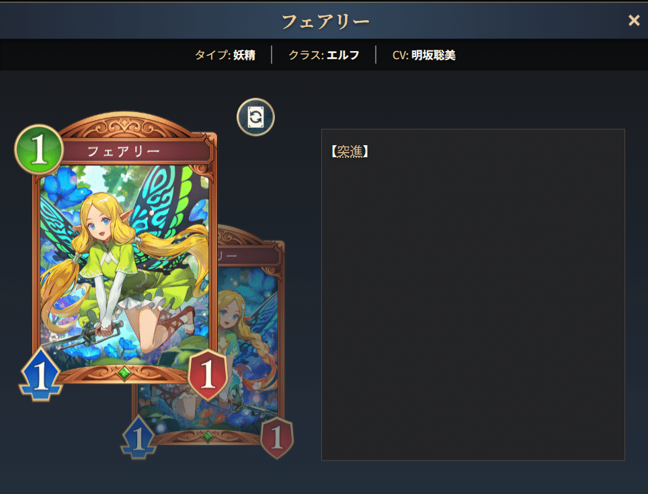Click the back card's blue attack badge
The image size is (648, 494).
tap(138, 438)
